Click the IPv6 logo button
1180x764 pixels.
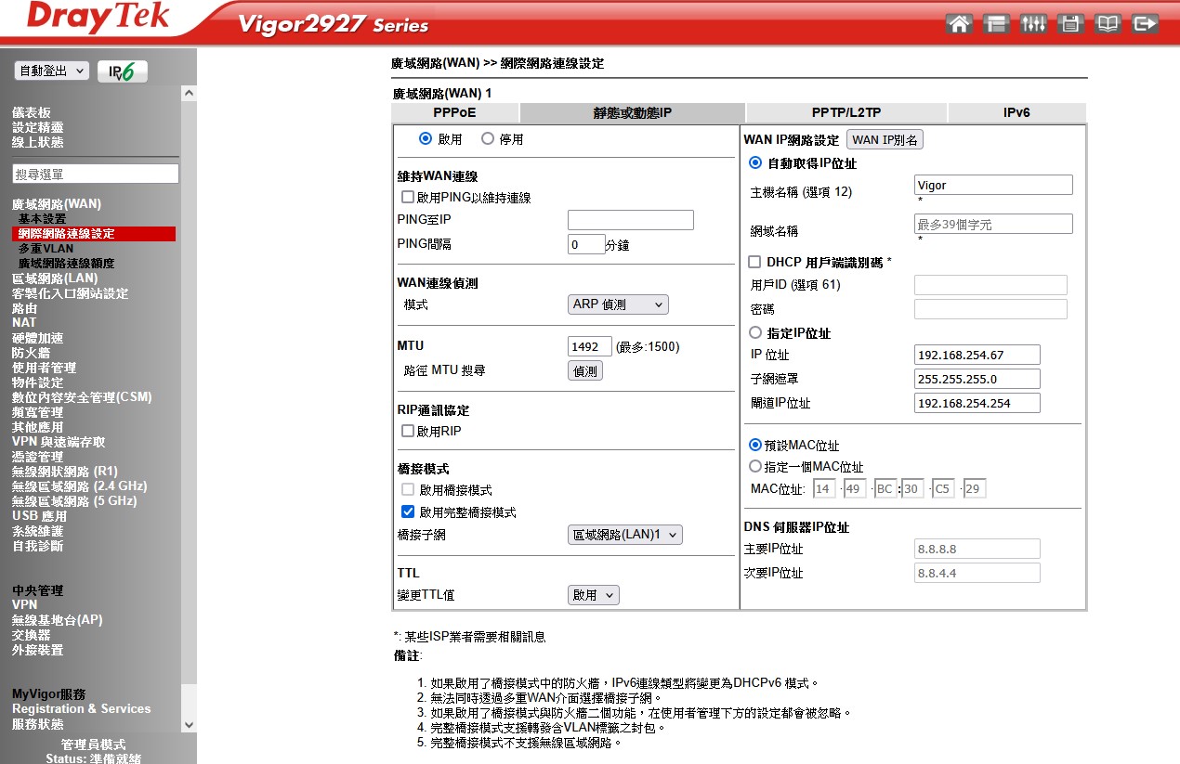tap(123, 71)
